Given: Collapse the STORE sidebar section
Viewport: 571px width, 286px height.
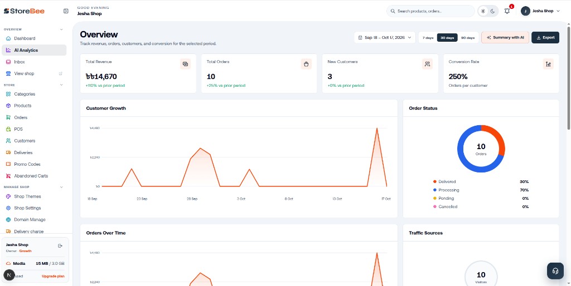Looking at the screenshot, I should 61,85.
